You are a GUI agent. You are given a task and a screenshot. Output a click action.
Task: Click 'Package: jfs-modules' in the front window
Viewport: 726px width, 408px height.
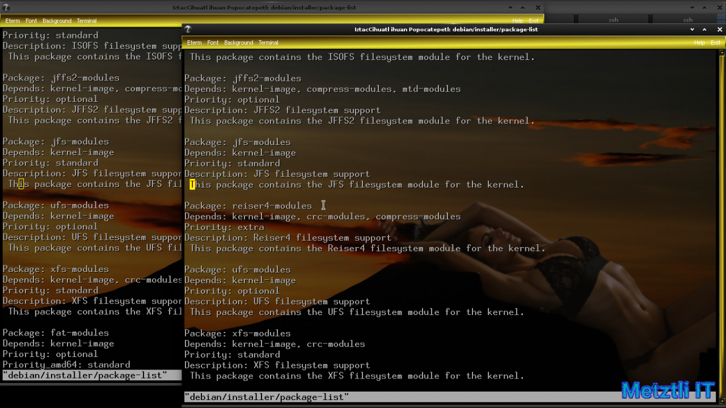[x=237, y=142]
